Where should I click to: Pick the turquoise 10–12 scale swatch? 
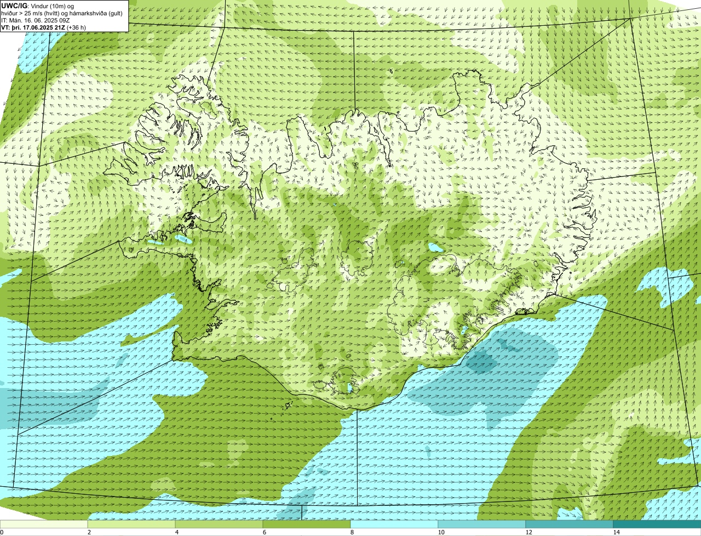(482, 524)
